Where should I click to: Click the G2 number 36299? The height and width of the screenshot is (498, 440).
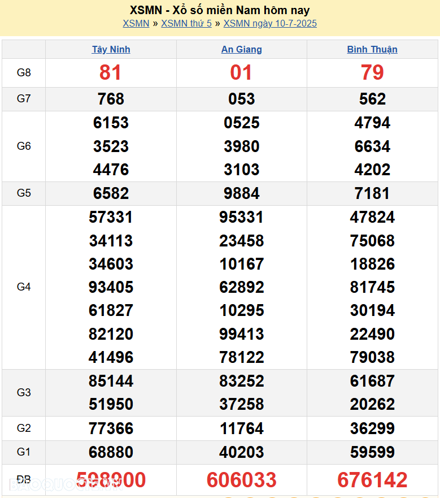372,428
